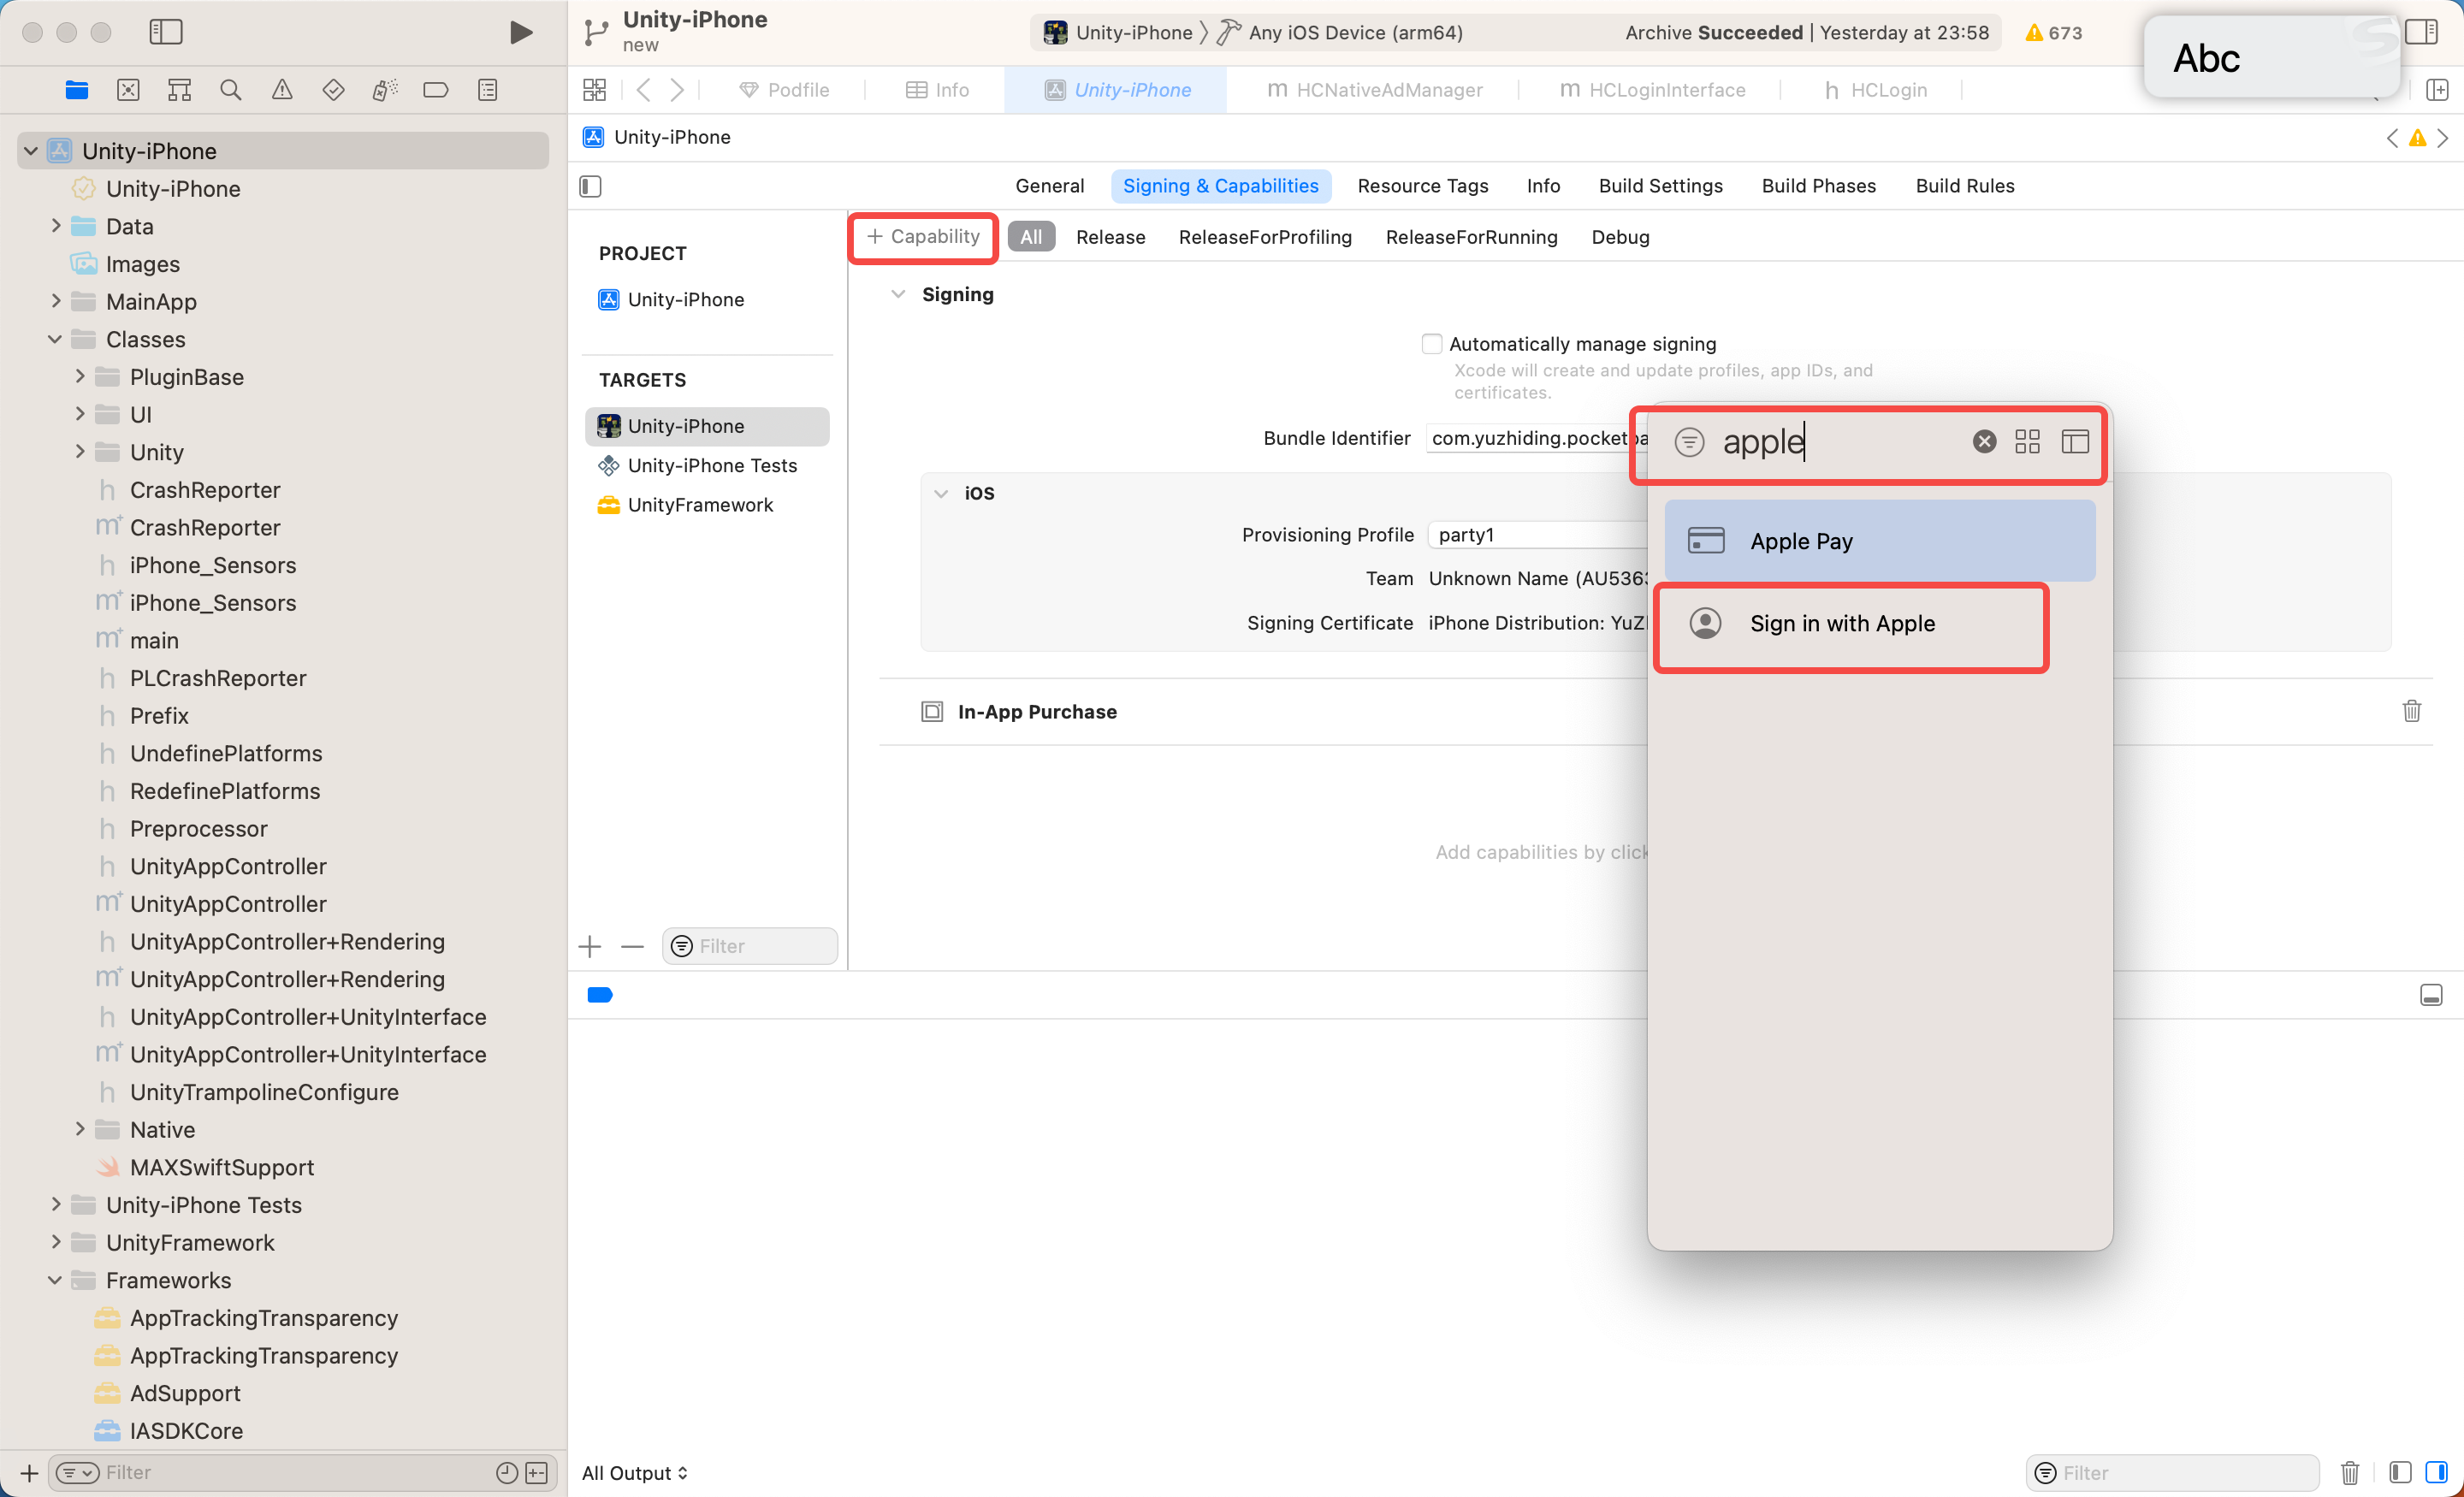The height and width of the screenshot is (1497, 2464).
Task: Click the + Capability button
Action: click(x=923, y=237)
